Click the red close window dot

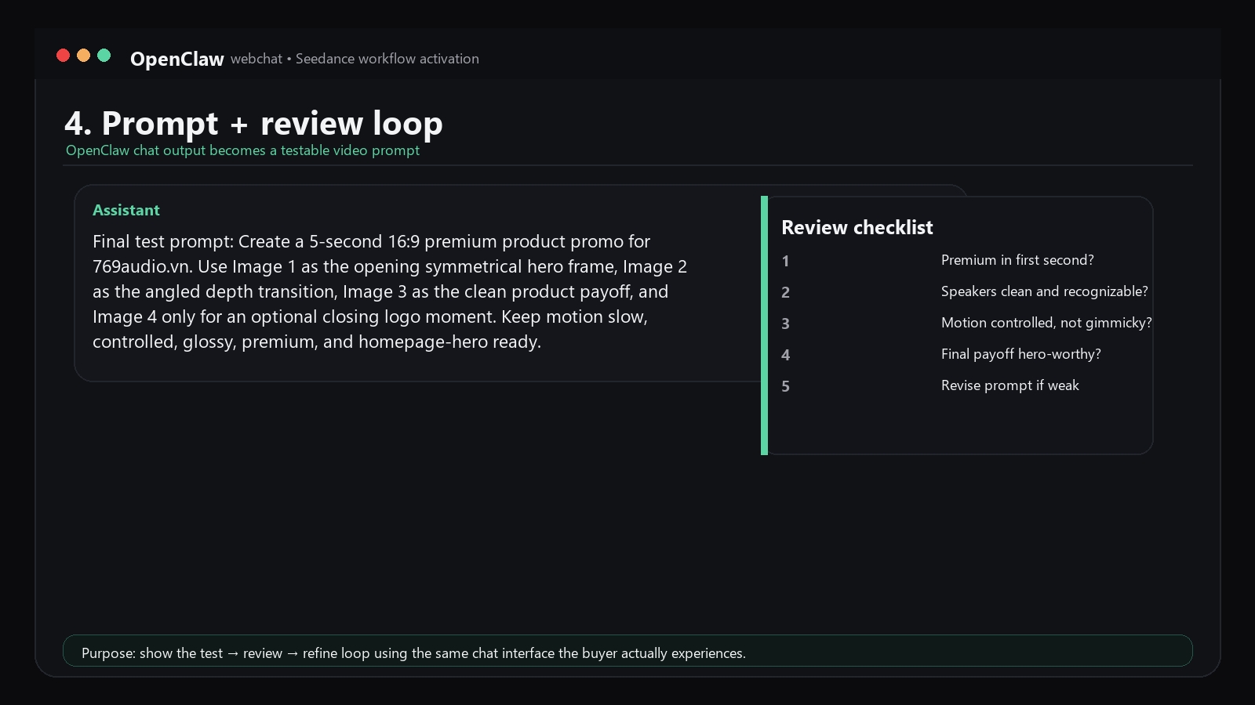click(64, 55)
